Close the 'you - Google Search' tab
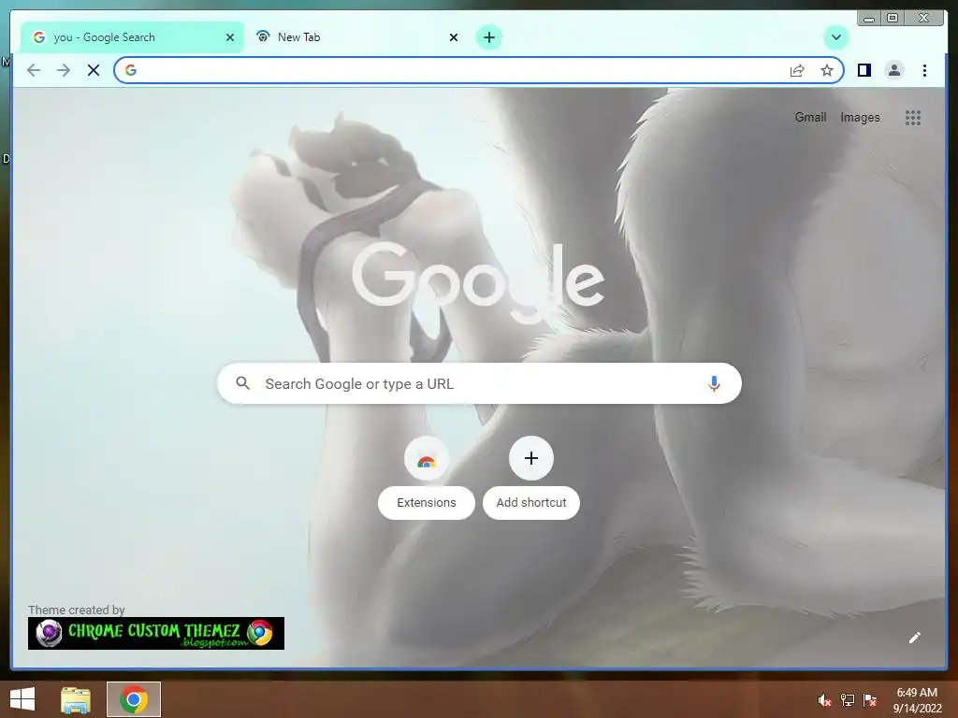This screenshot has width=958, height=718. tap(230, 37)
